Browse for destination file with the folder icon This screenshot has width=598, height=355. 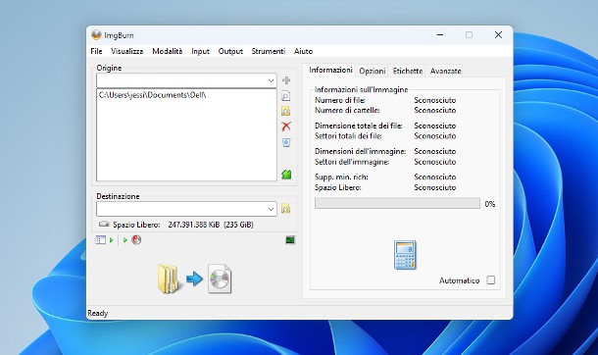285,209
